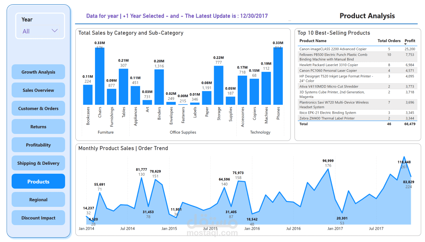Click the 96,999 peak on trend chart
This screenshot has height=242, width=425.
click(x=328, y=169)
